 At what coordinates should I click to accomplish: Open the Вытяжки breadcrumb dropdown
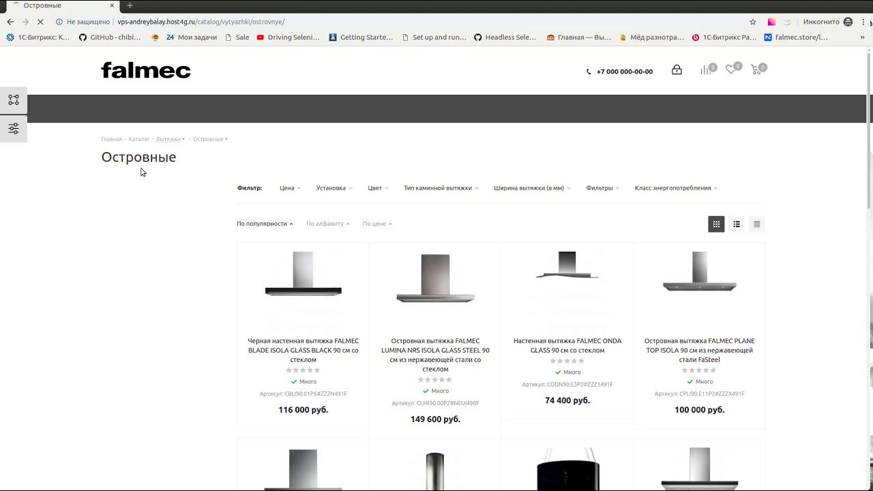[170, 139]
